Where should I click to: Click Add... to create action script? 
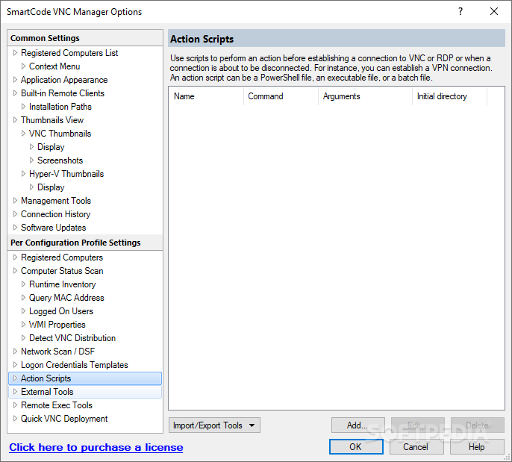tap(358, 425)
